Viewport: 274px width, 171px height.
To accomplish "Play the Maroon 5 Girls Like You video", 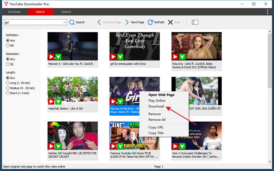I will [x=51, y=57].
